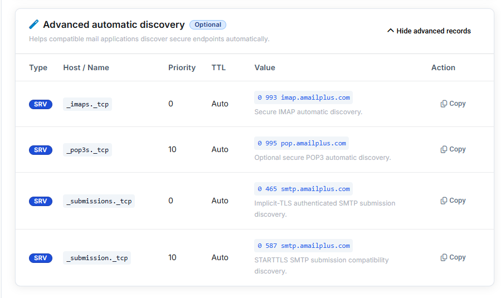Click SRV badge in the _pop3s._tcp row
The width and height of the screenshot is (501, 298).
tap(41, 150)
